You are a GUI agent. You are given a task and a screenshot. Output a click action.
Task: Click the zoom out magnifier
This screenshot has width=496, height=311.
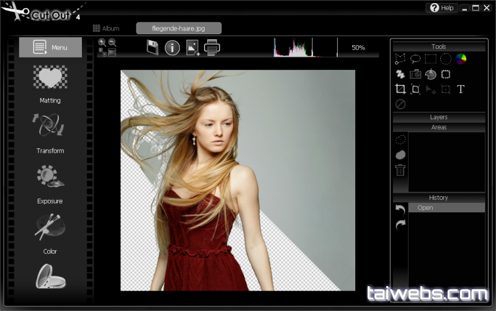pos(112,43)
